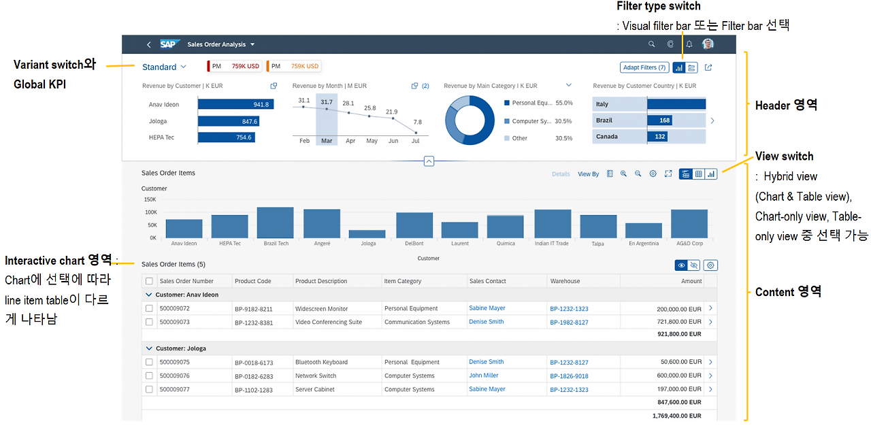Open chart settings gear
Image resolution: width=871 pixels, height=430 pixels.
[x=653, y=174]
